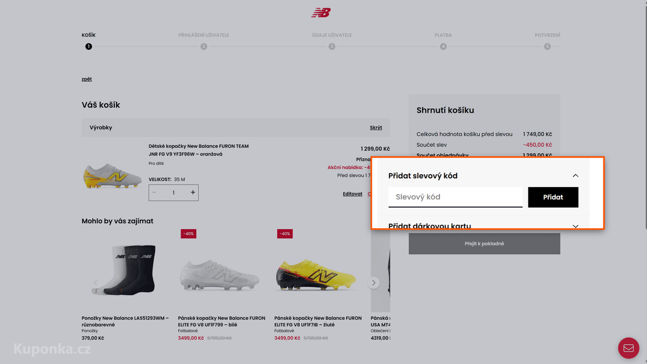This screenshot has height=364, width=647.
Task: Increase quantity with the plus button
Action: [192, 193]
